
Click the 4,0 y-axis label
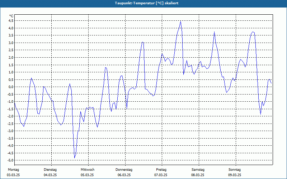[11, 28]
